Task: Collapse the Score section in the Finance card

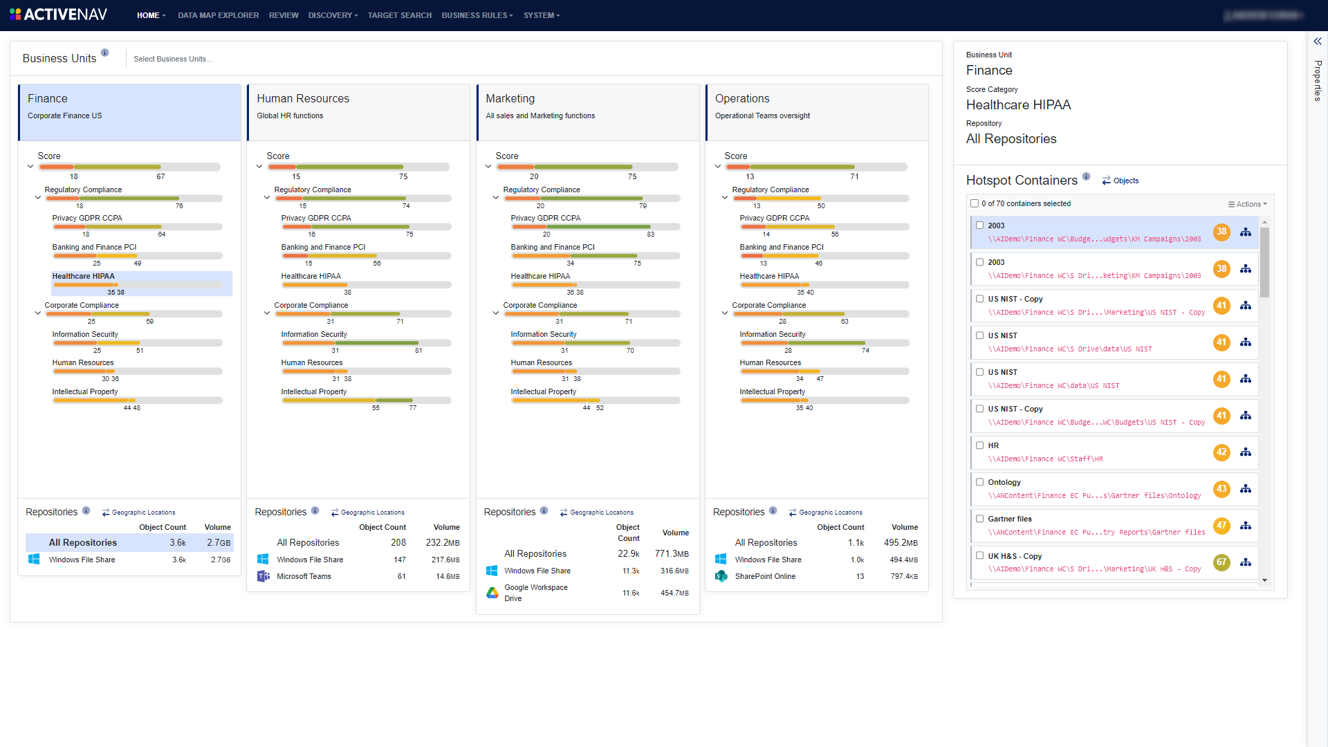Action: pyautogui.click(x=30, y=166)
